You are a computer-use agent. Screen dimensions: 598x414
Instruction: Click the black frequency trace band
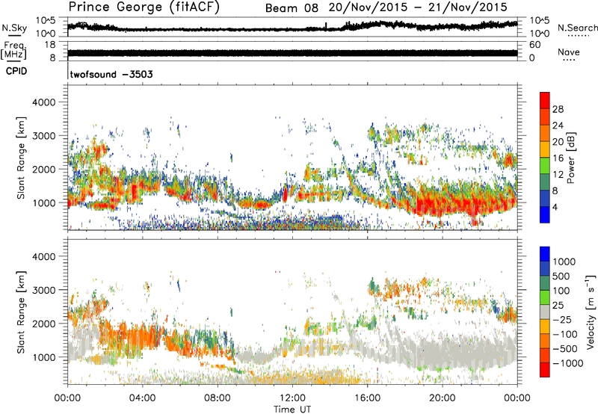click(292, 53)
